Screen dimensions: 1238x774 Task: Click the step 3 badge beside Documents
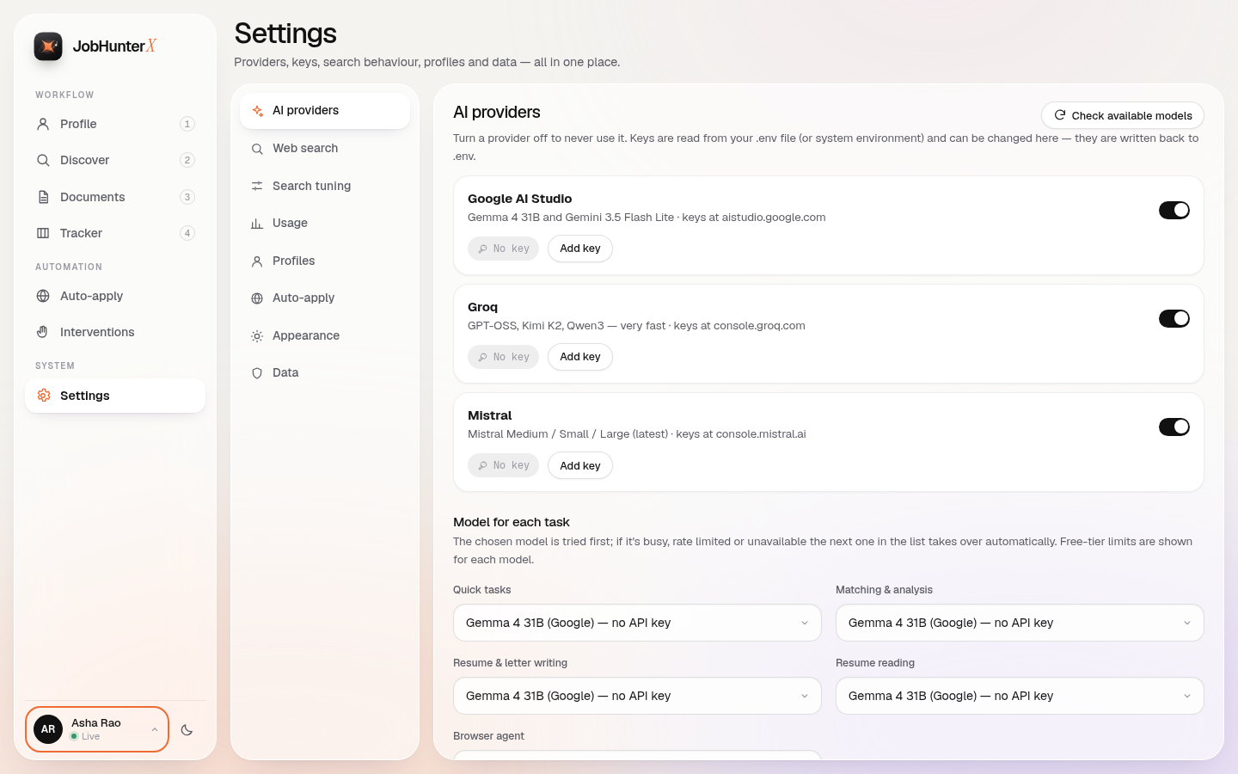187,197
